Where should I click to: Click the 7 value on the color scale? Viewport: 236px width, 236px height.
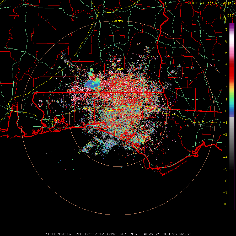pyautogui.click(x=226, y=29)
